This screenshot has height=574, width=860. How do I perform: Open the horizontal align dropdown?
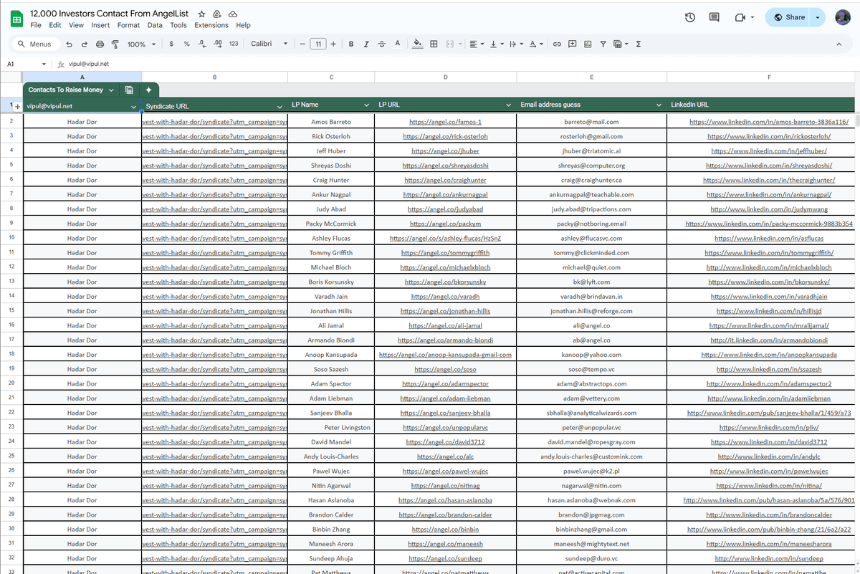coord(477,44)
